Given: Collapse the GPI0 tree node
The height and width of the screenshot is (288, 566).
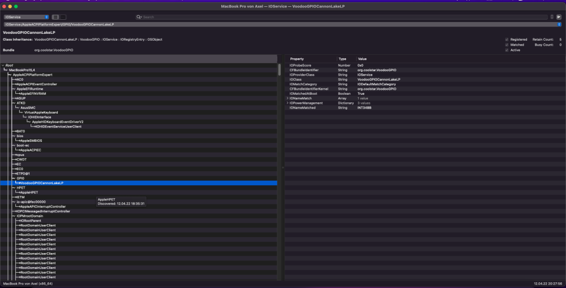Looking at the screenshot, I should click(x=14, y=178).
